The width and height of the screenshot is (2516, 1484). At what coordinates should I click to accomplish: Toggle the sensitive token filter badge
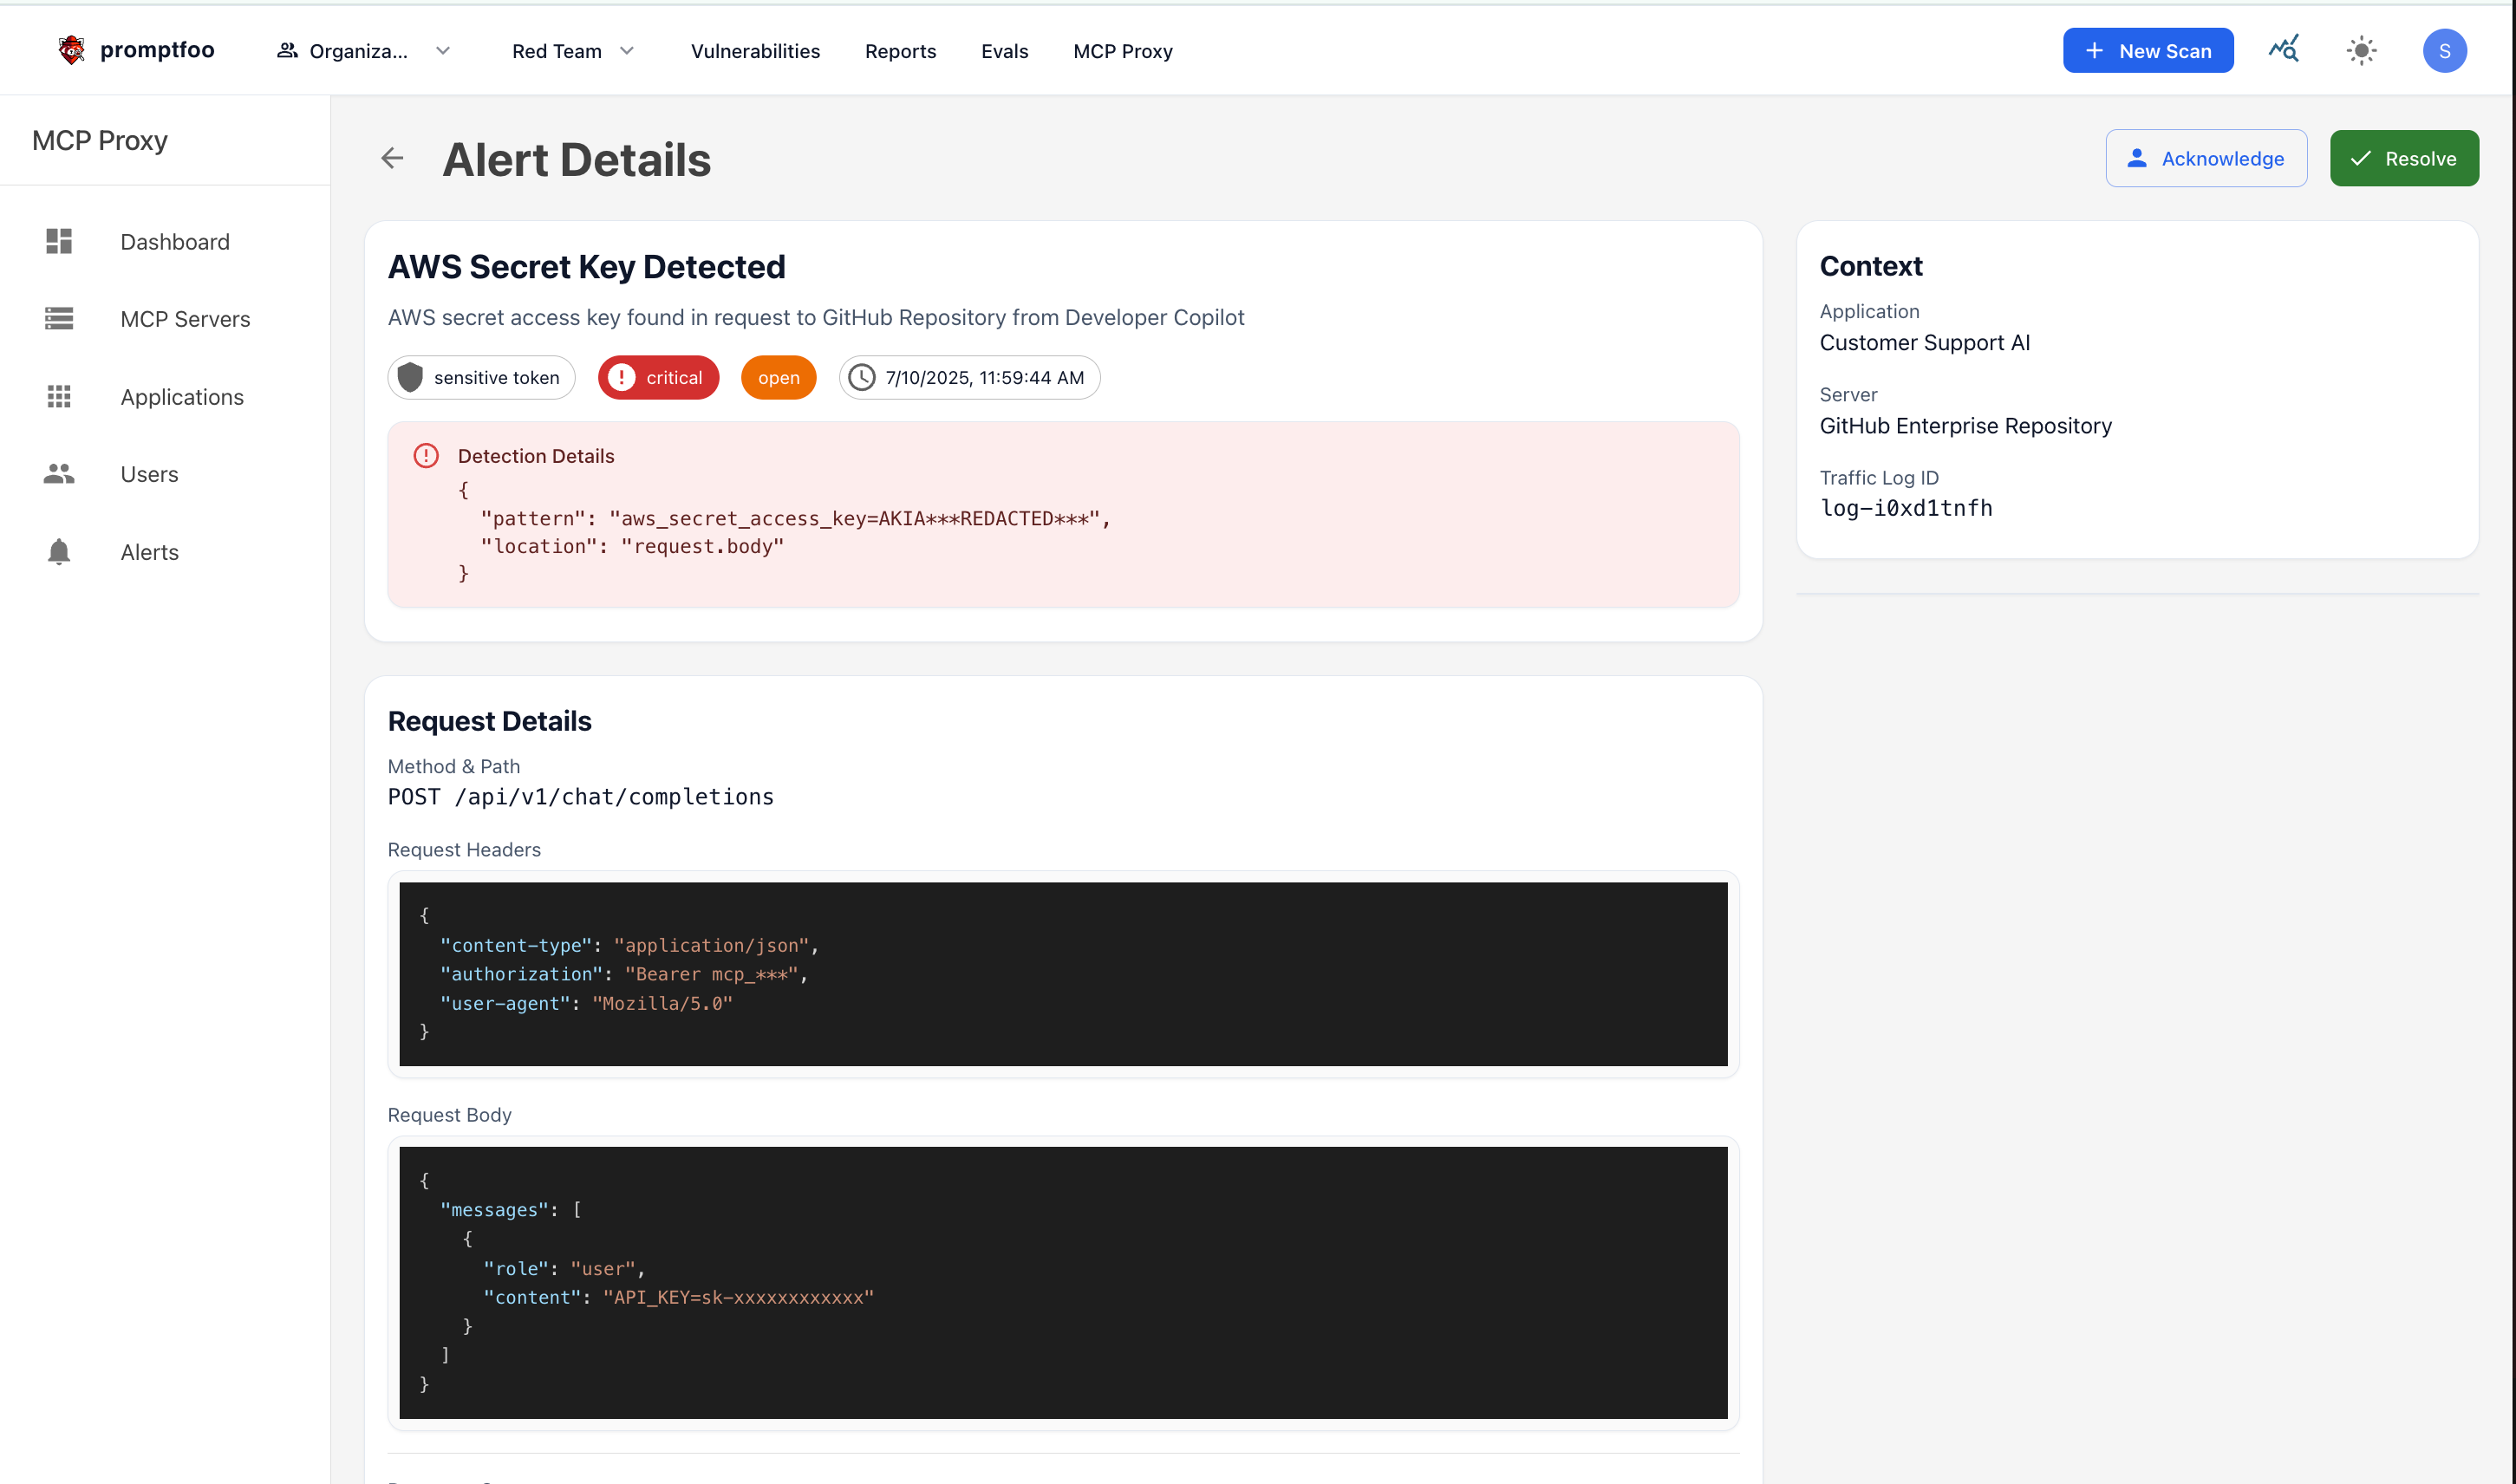[x=481, y=377]
